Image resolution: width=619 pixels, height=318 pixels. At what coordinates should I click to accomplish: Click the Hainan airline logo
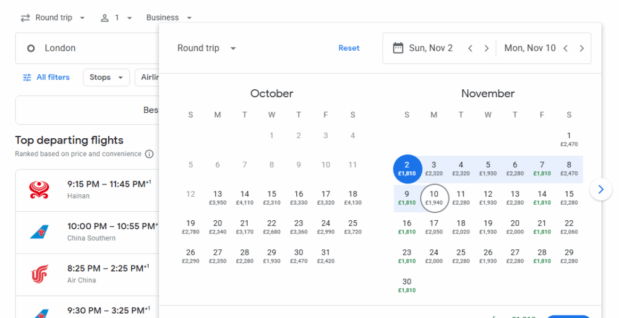[x=39, y=189]
